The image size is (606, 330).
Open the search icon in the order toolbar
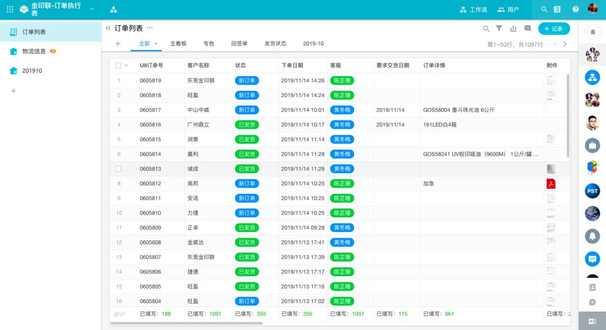coord(486,28)
